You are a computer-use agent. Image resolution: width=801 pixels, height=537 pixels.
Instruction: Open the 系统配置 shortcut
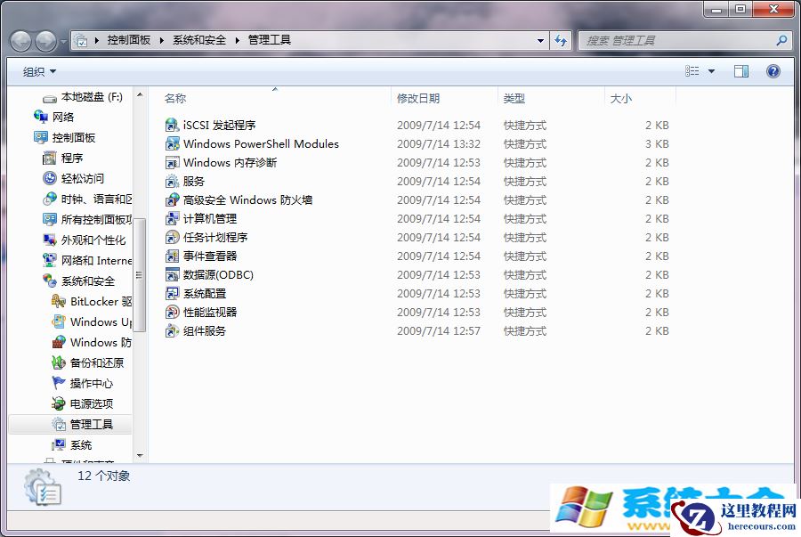(x=201, y=293)
